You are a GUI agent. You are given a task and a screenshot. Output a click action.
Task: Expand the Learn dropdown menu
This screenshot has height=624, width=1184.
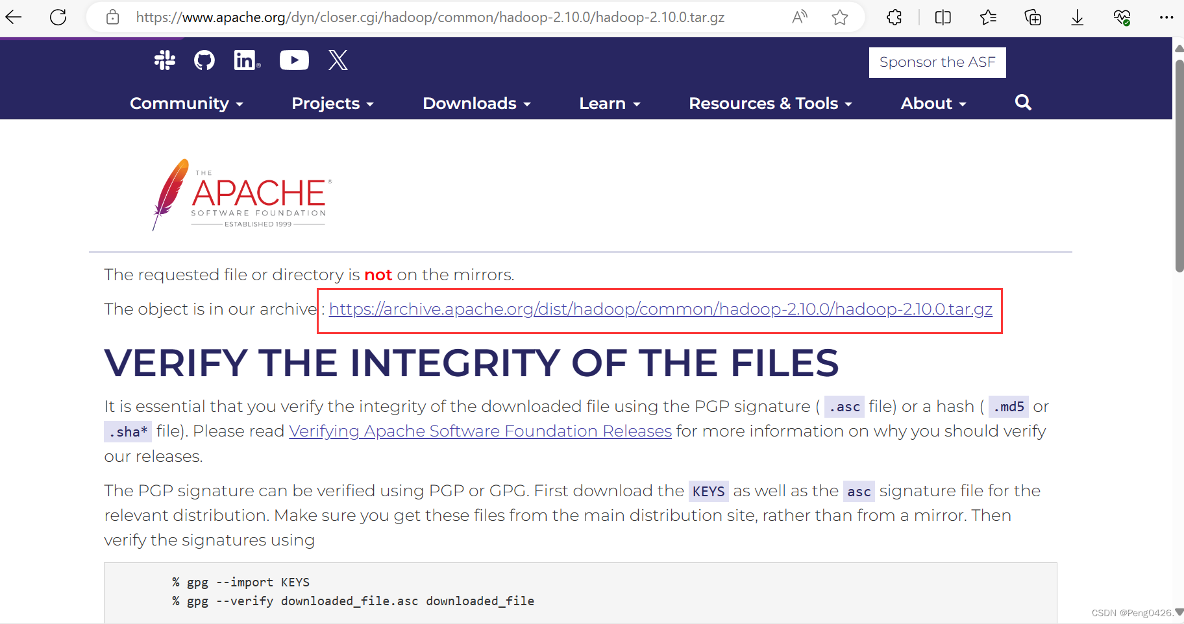[x=610, y=103]
